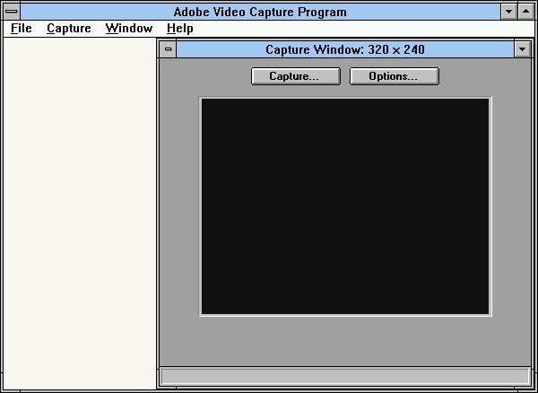Open the Capture Window's control menu box
The width and height of the screenshot is (538, 393).
[x=169, y=49]
